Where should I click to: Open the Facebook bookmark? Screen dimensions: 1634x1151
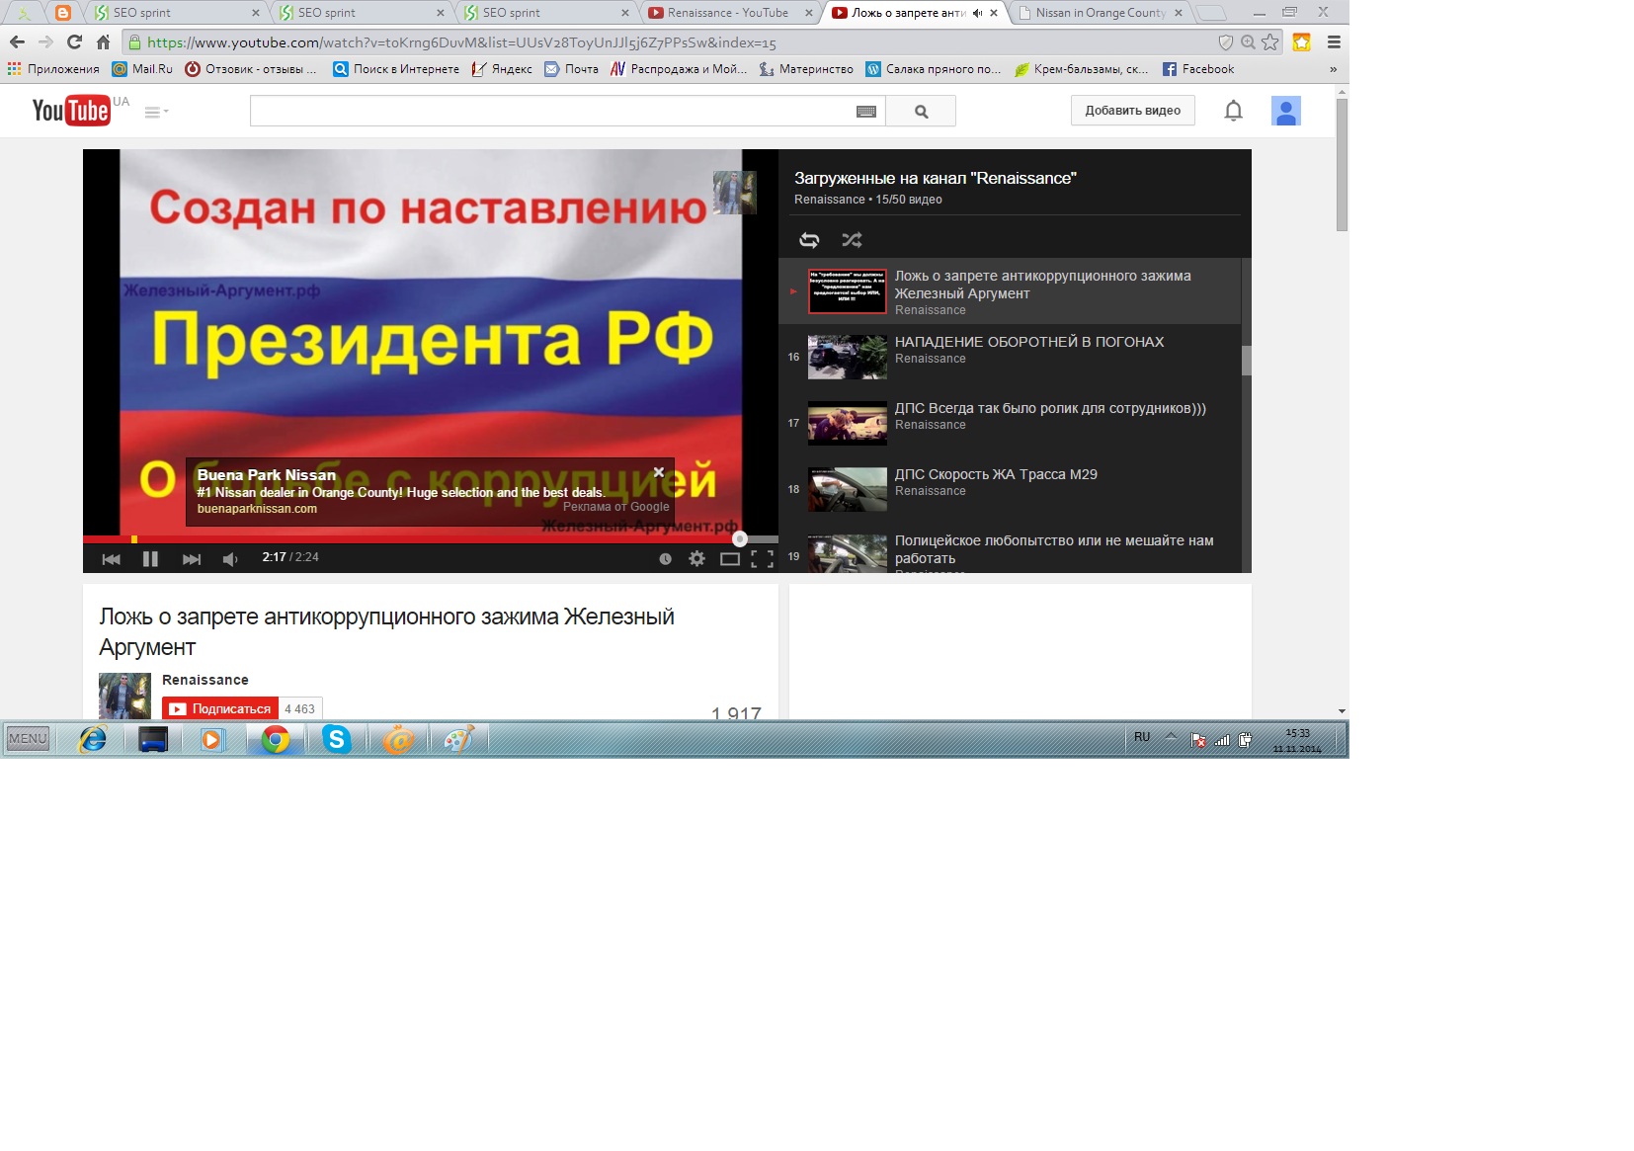tap(1198, 69)
